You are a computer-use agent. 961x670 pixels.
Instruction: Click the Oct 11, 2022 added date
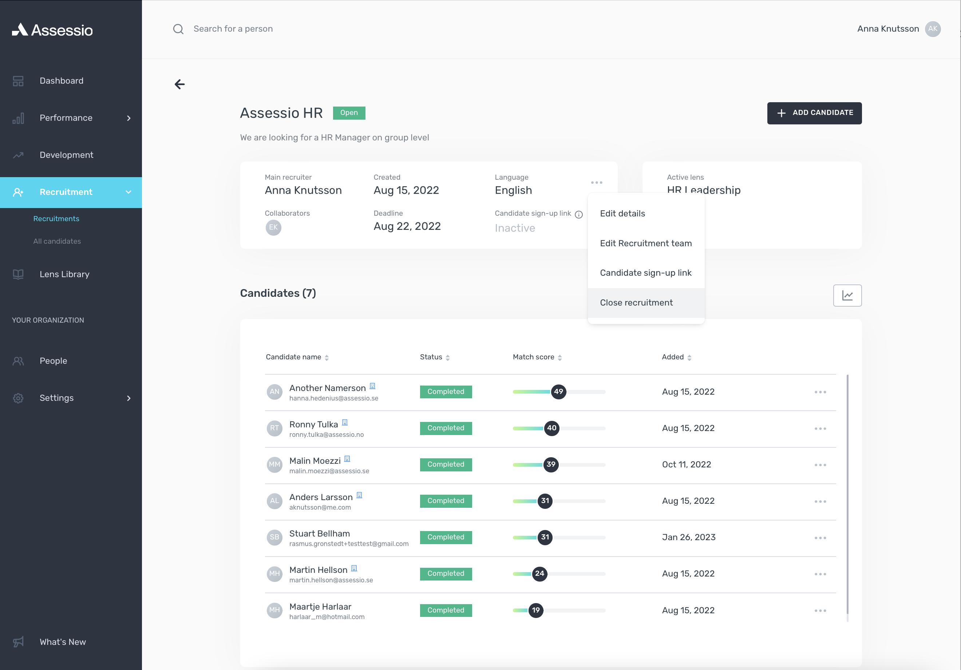[687, 464]
